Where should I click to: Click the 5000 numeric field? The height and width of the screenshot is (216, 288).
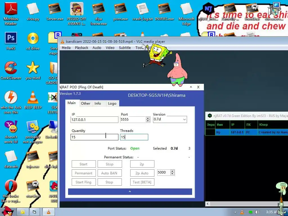(164, 172)
